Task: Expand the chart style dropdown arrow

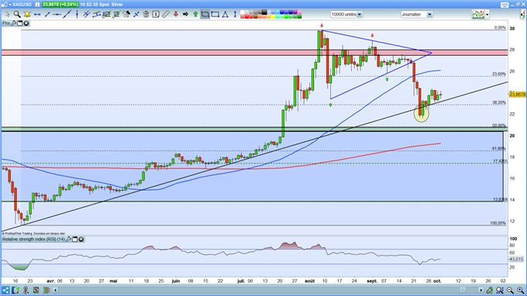Action: pos(487,15)
